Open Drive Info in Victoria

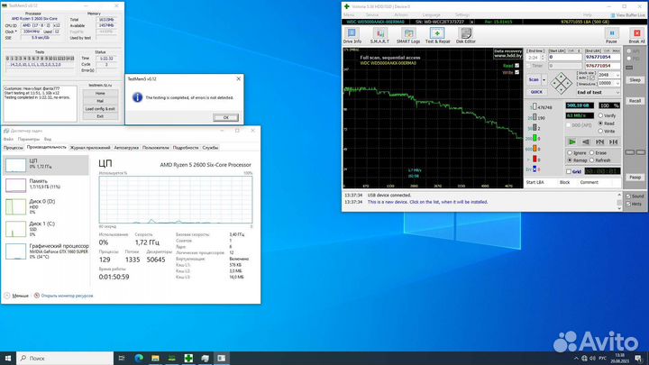point(352,35)
